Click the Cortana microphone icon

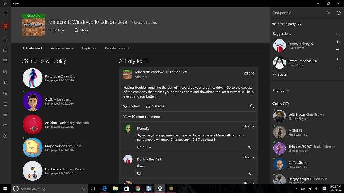pyautogui.click(x=83, y=189)
